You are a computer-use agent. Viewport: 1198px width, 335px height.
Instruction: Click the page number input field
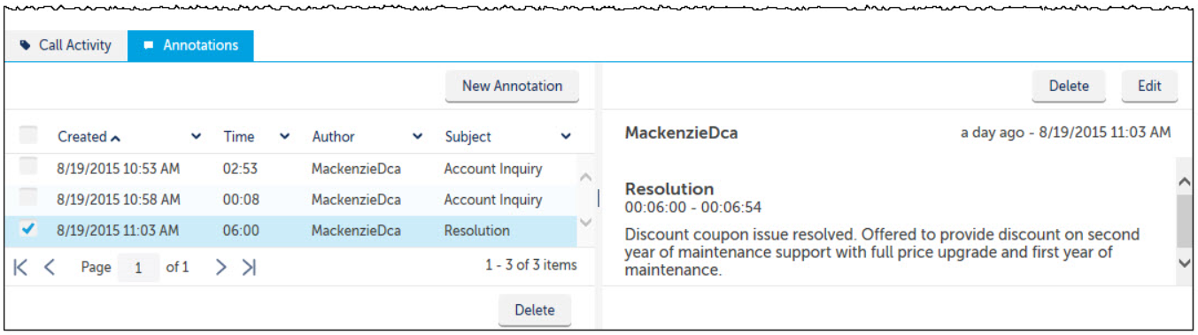point(139,267)
